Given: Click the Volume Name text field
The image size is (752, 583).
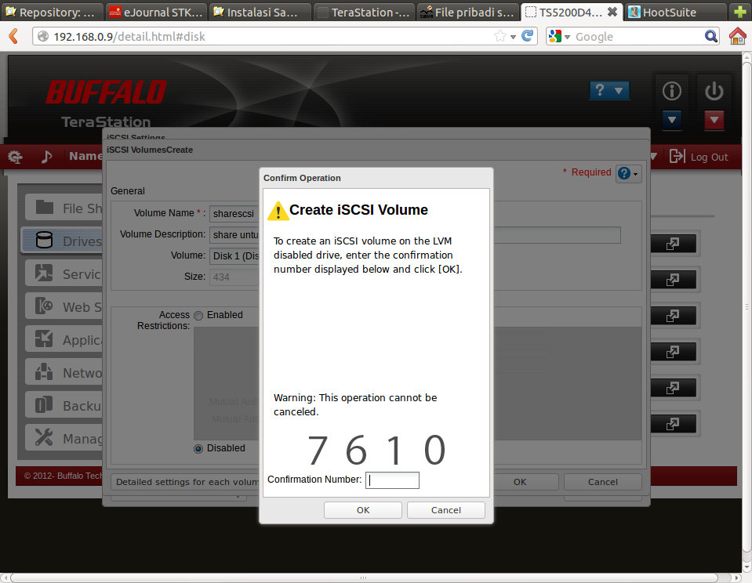Looking at the screenshot, I should 234,213.
